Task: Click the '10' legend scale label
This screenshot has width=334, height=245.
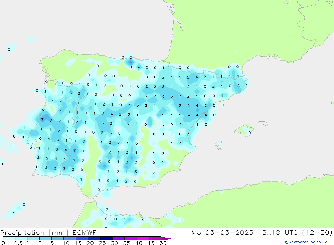Action: (x=66, y=243)
